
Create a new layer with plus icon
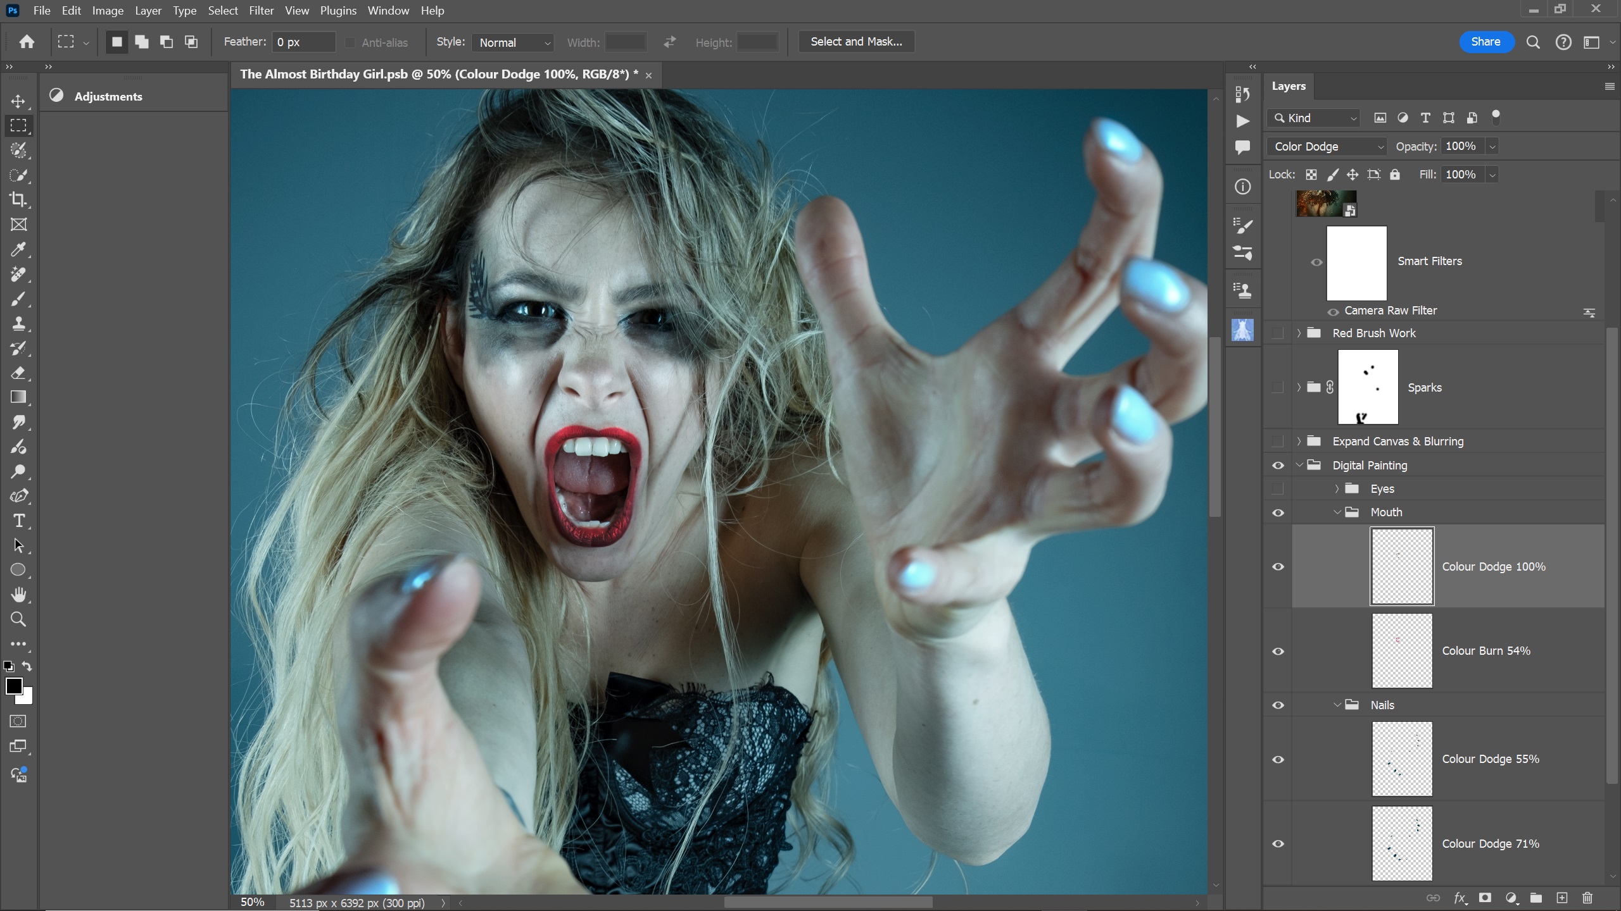1562,898
